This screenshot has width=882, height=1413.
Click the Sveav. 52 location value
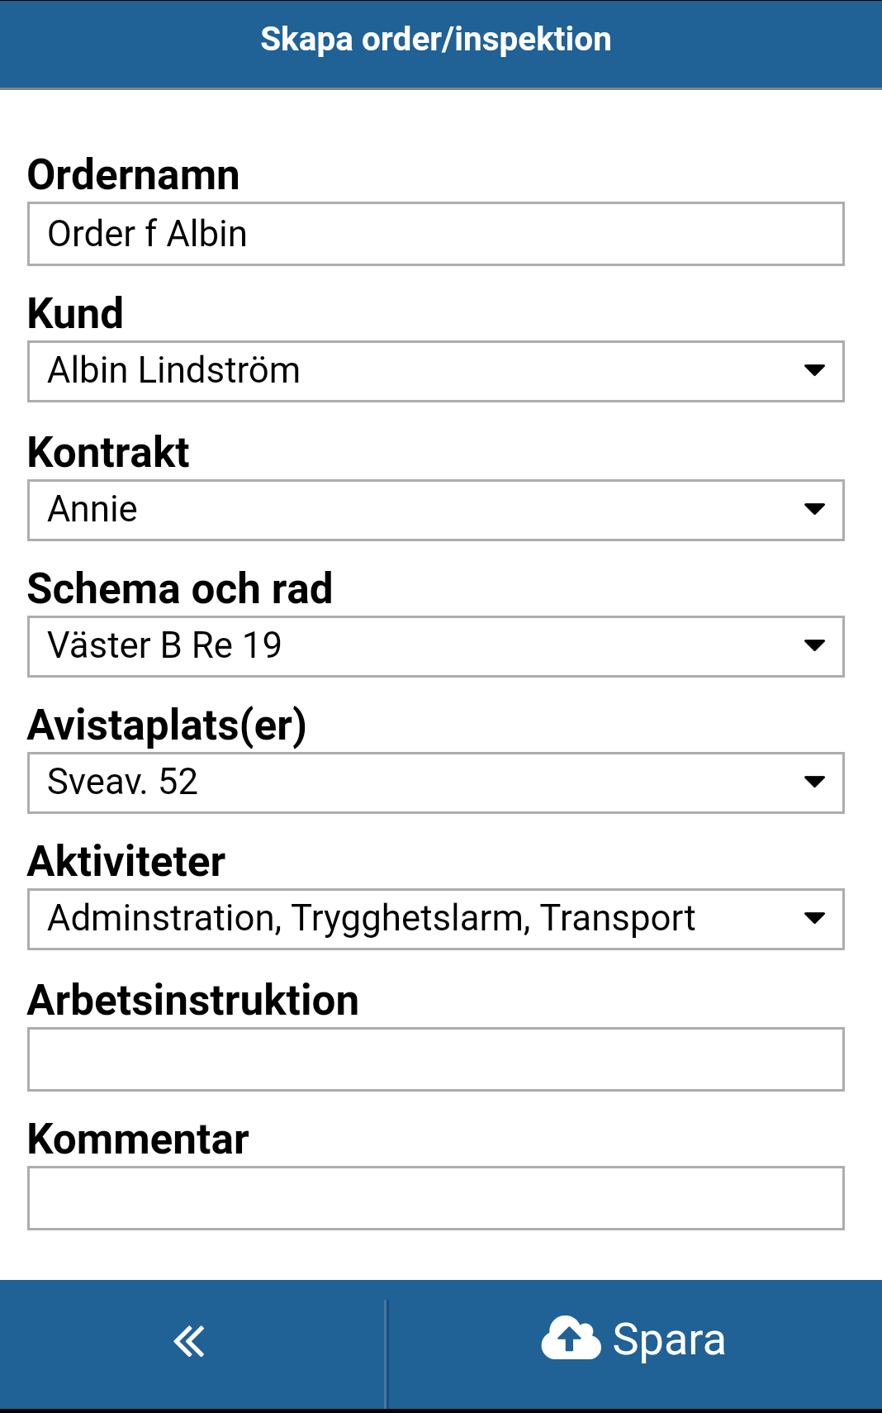pyautogui.click(x=123, y=782)
